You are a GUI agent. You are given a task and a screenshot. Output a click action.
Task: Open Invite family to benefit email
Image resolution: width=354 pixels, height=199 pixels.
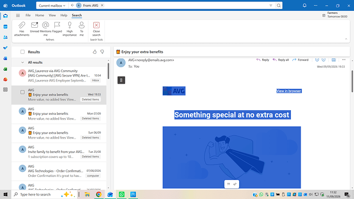[59, 152]
